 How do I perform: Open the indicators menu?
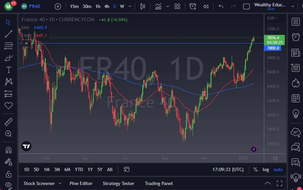(x=158, y=6)
